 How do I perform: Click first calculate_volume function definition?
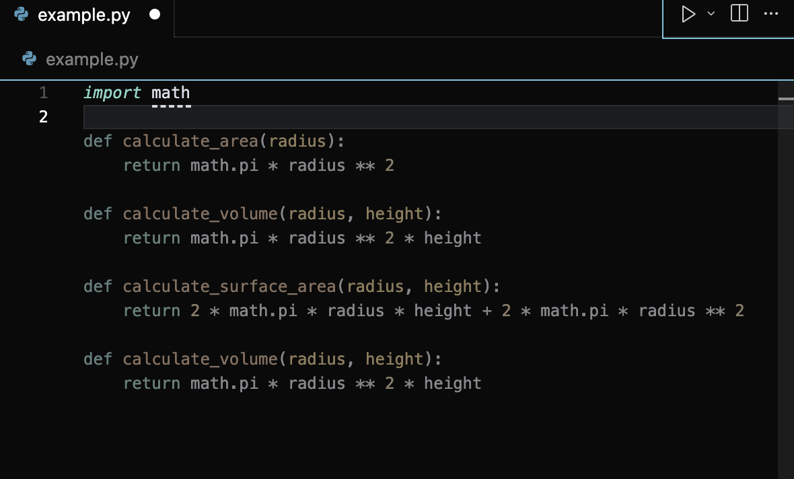tap(201, 214)
